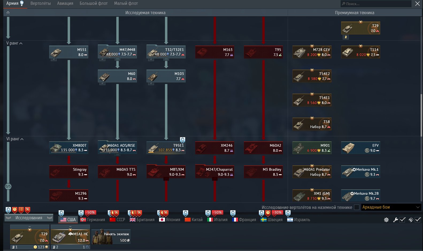Screen dimensions: 423x251
Task: Switch to the Вертолёты tab
Action: 41,3
